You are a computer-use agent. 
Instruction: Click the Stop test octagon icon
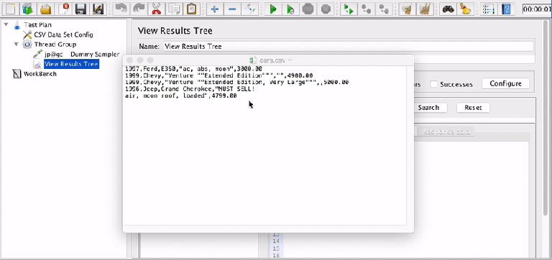pyautogui.click(x=308, y=9)
